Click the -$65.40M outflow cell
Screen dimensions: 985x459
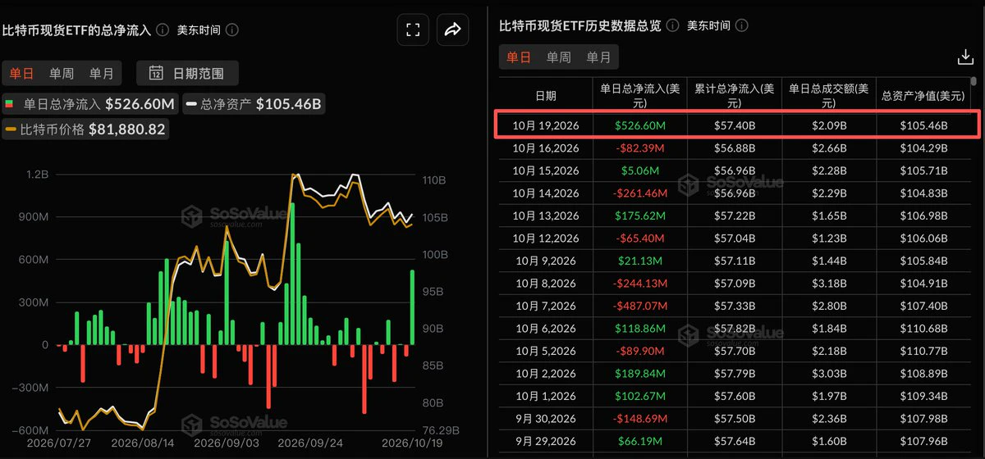point(640,239)
